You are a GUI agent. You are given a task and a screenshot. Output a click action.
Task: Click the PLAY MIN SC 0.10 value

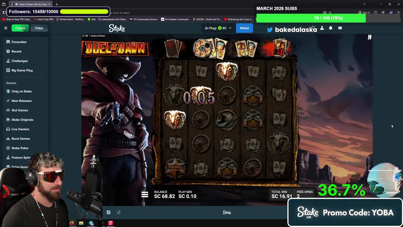[187, 195]
